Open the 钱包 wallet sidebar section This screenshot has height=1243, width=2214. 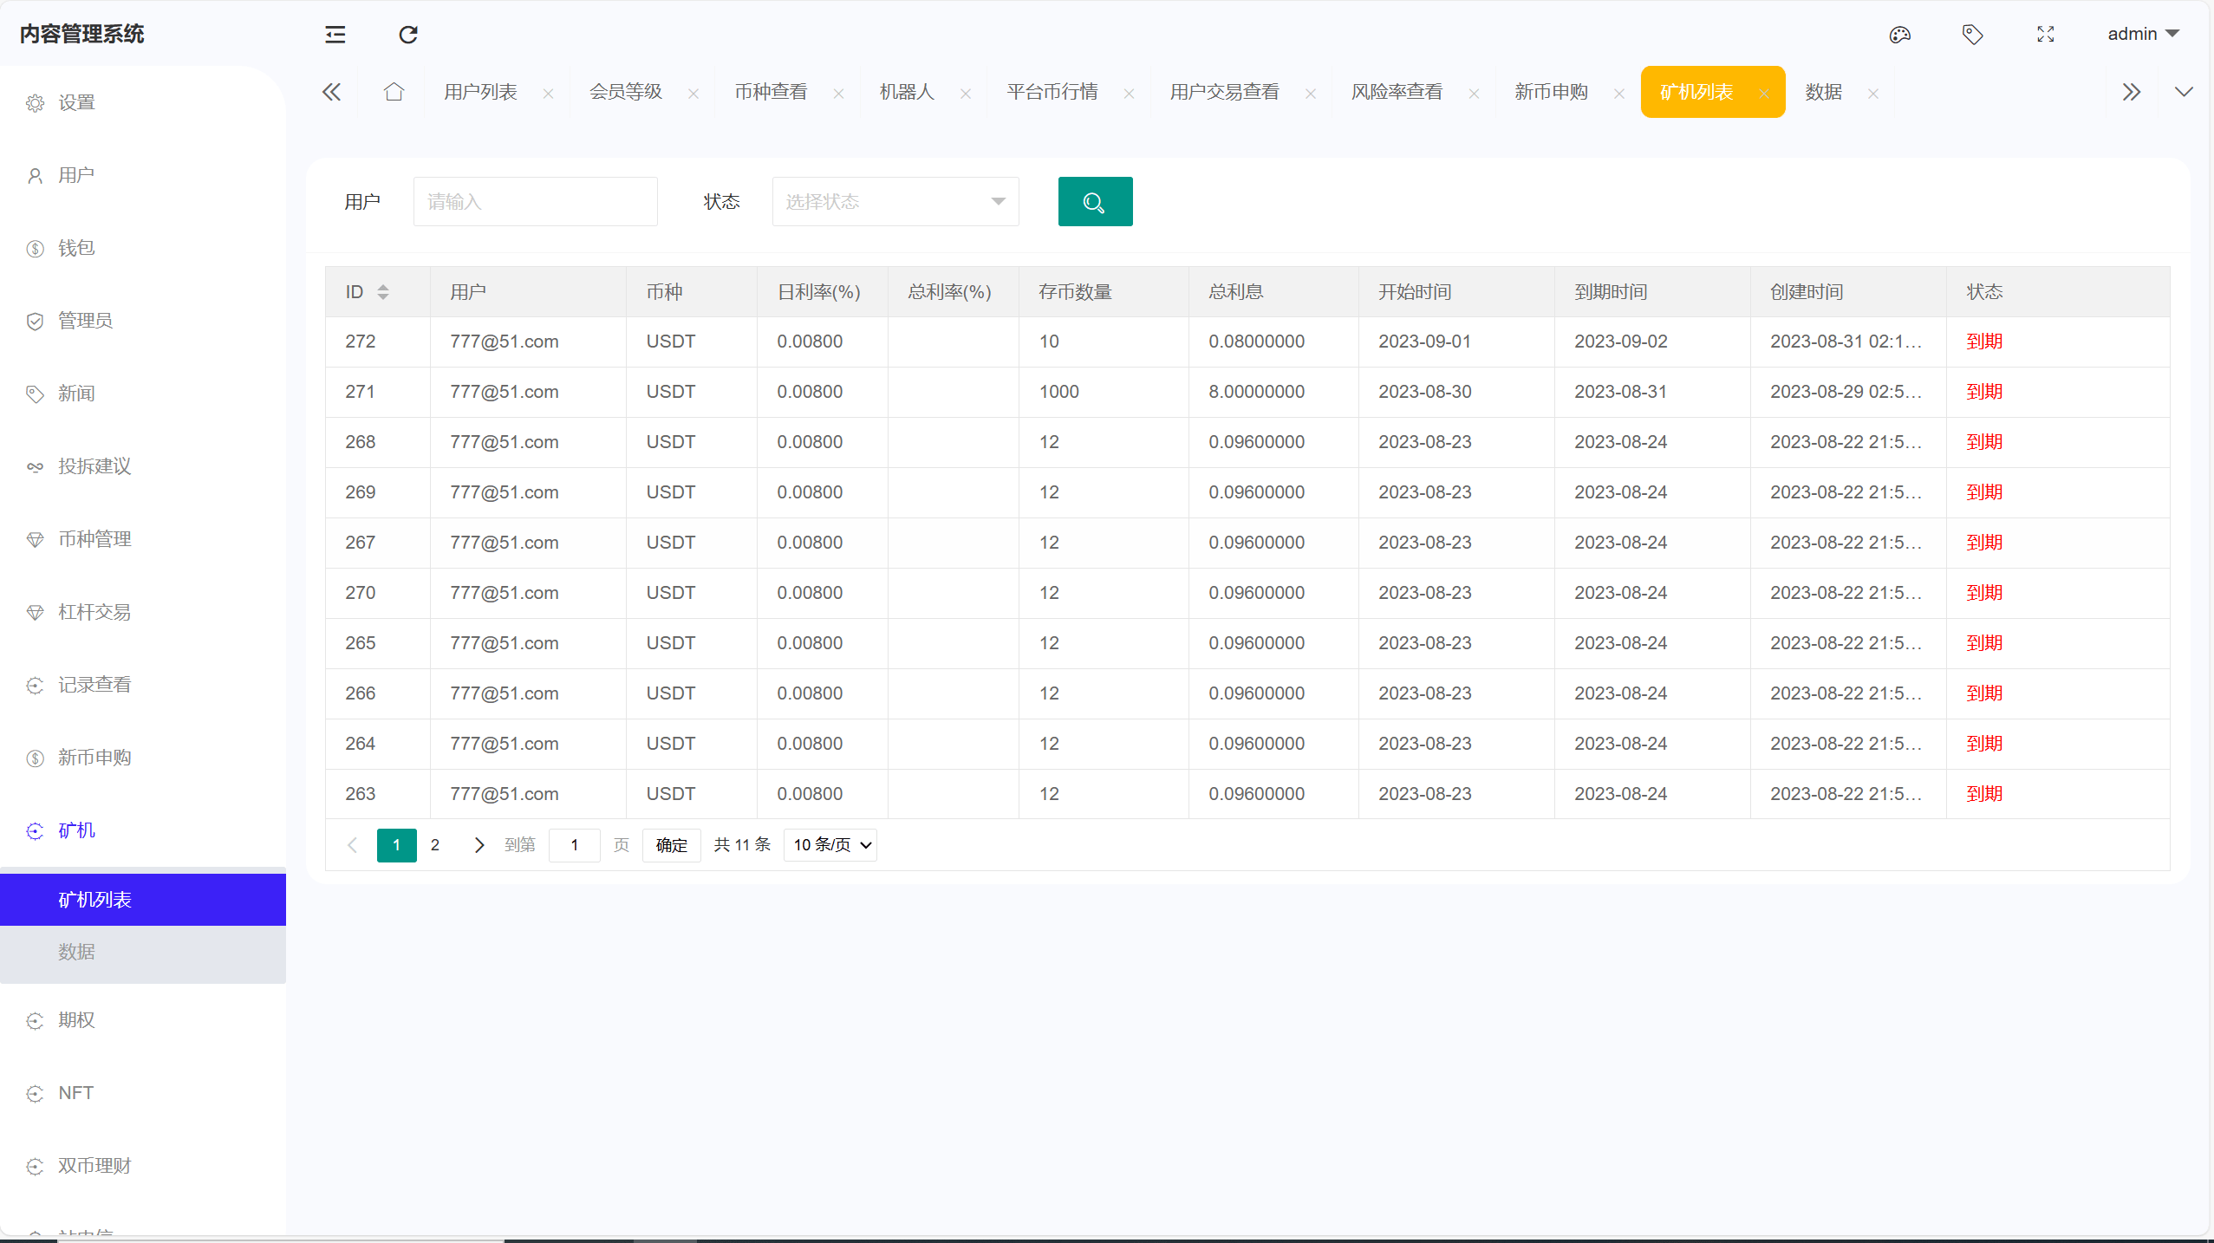pyautogui.click(x=76, y=247)
